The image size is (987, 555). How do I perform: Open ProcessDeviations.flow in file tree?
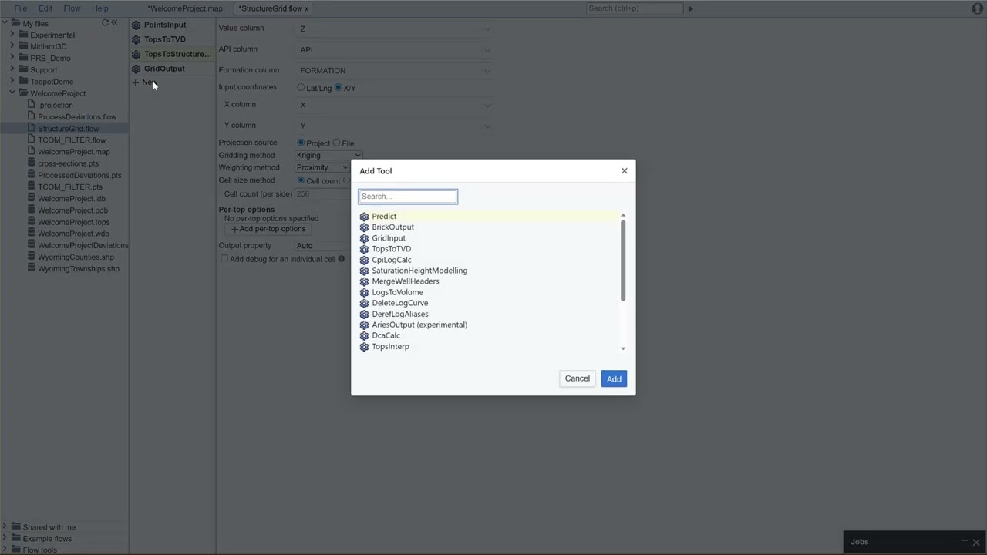coord(77,117)
